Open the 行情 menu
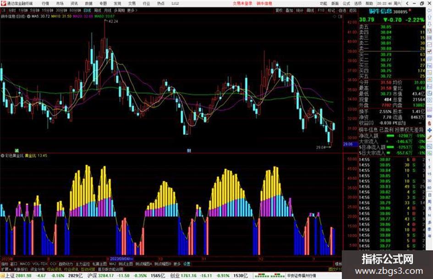Viewport: 433px width, 279px height. click(45, 4)
